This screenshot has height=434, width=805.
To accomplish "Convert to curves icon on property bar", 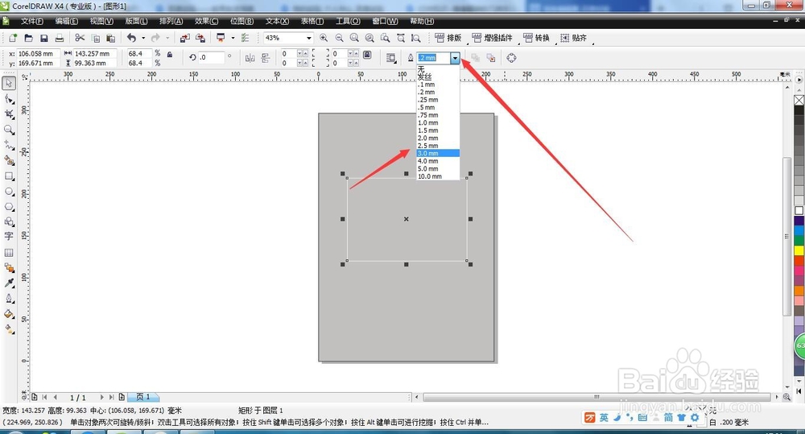I will pos(511,58).
